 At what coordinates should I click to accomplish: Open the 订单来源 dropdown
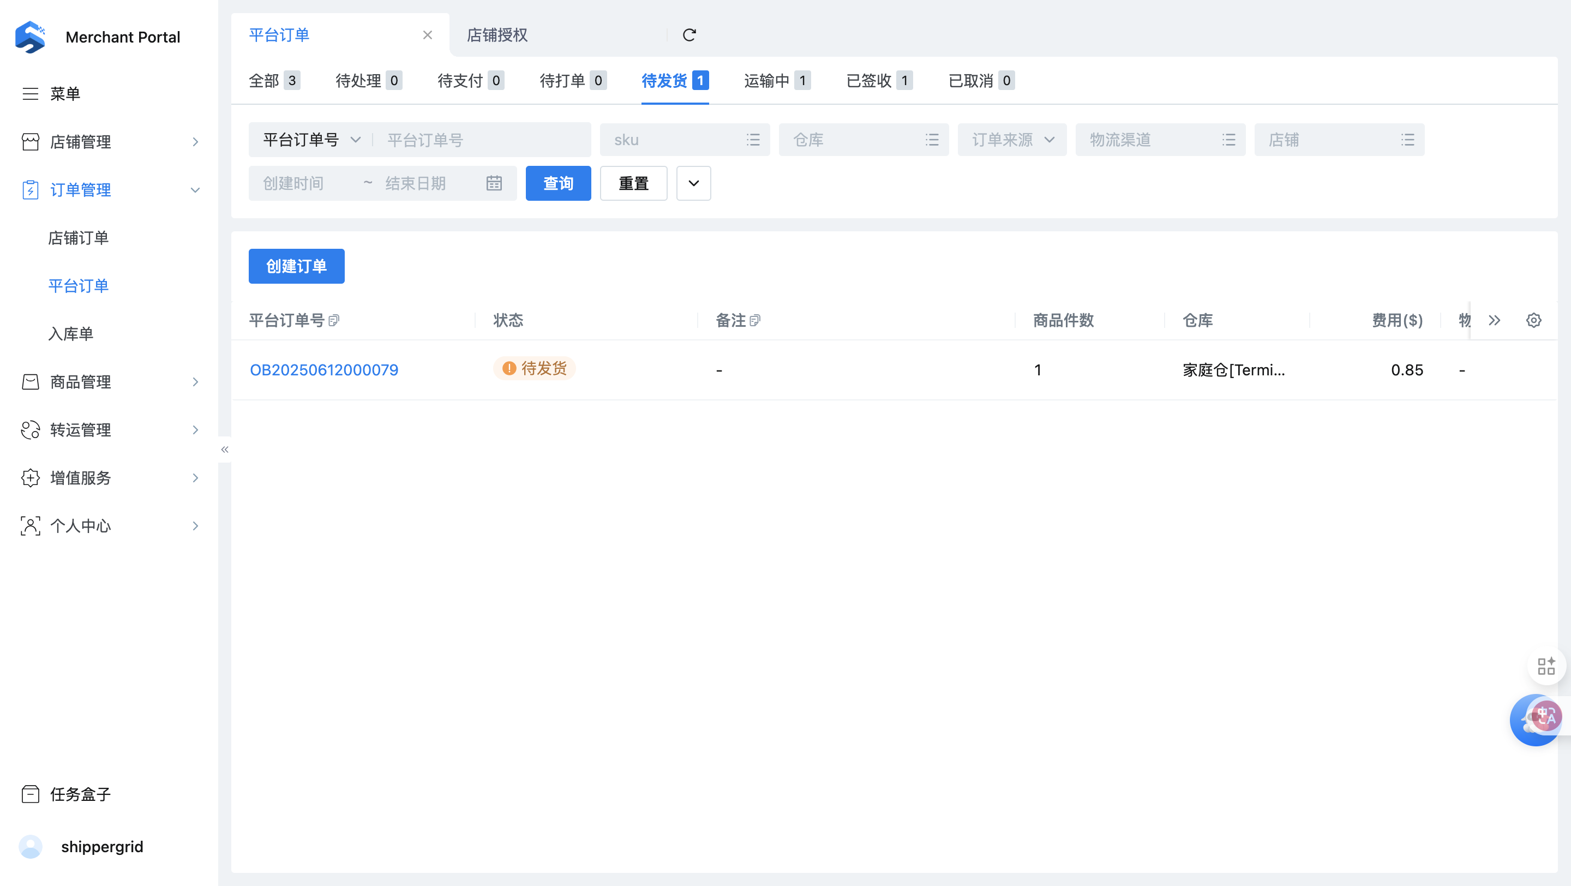(1012, 140)
